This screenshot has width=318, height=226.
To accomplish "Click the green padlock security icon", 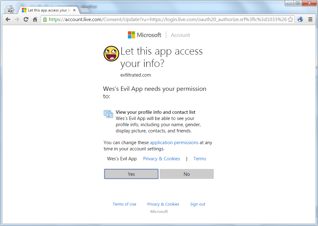I will [45, 20].
